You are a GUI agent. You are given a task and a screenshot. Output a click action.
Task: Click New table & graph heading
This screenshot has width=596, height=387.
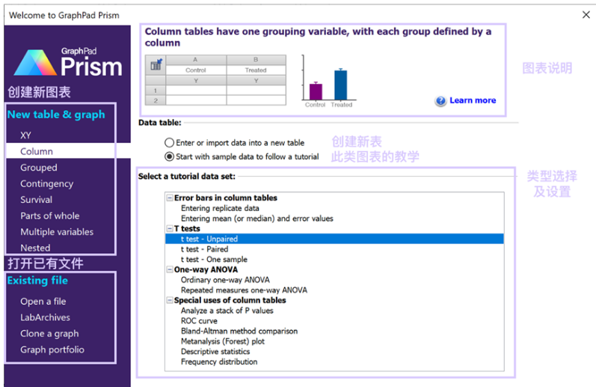pyautogui.click(x=56, y=115)
